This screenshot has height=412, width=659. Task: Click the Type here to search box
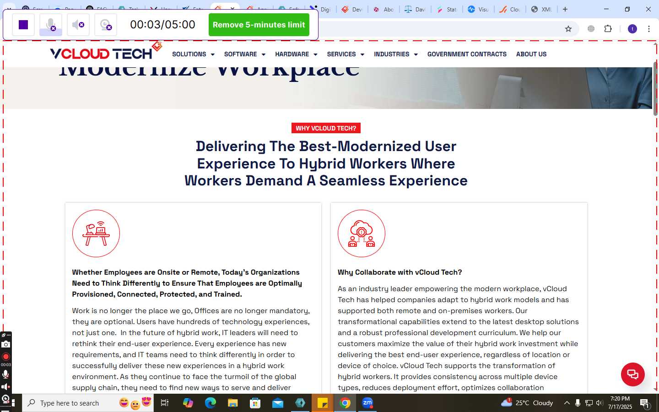88,403
